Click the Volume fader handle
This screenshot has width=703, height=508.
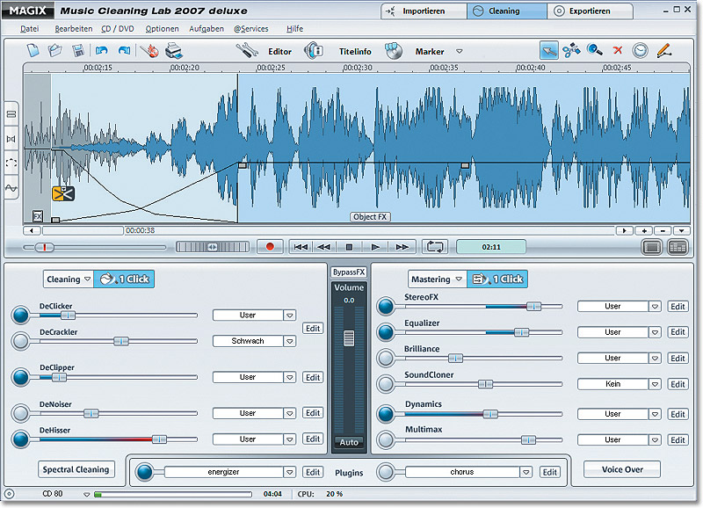pyautogui.click(x=349, y=337)
